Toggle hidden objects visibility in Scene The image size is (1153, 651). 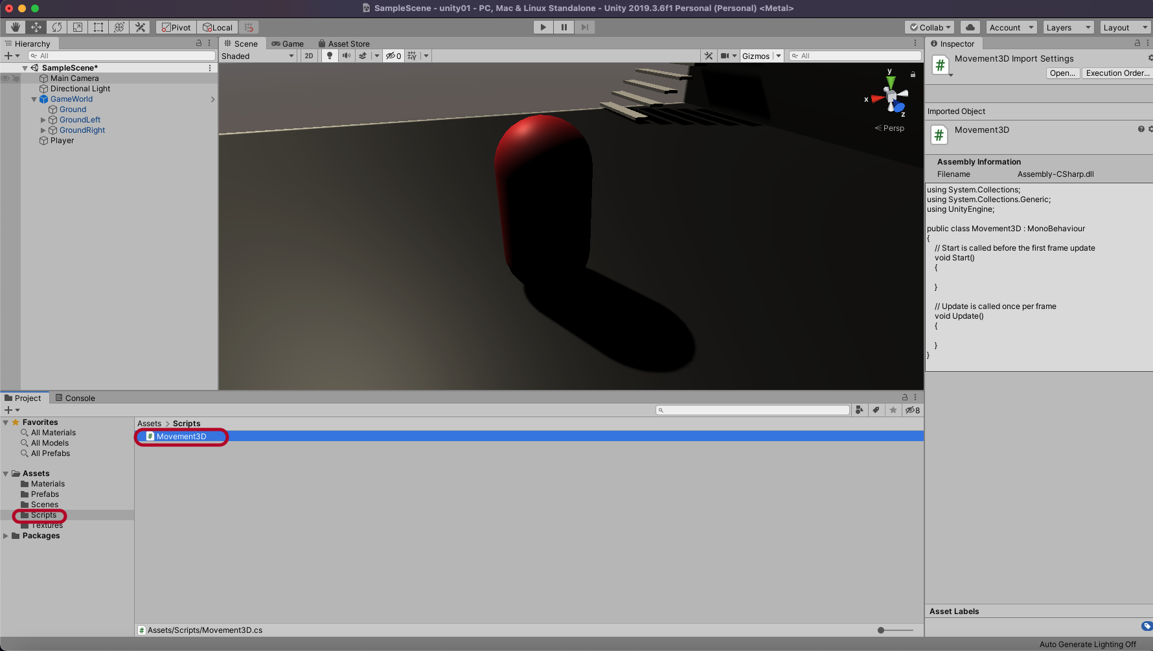point(393,56)
